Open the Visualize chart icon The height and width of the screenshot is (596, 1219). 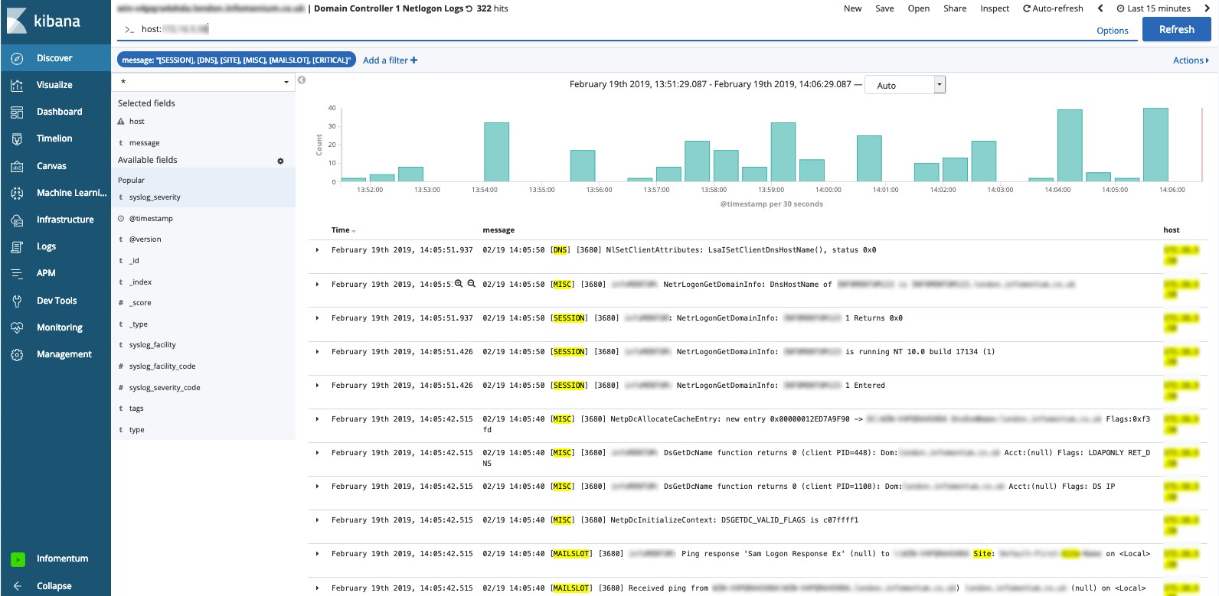click(17, 85)
